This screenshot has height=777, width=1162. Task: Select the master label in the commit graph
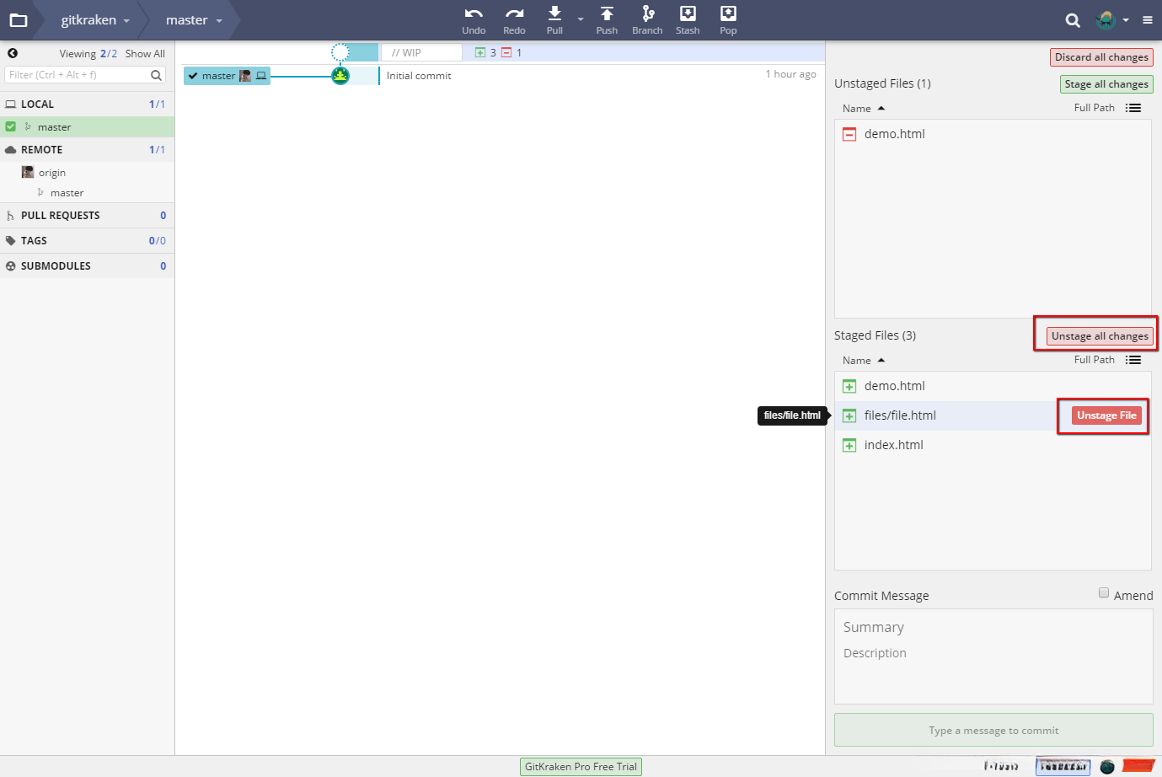[x=227, y=76]
